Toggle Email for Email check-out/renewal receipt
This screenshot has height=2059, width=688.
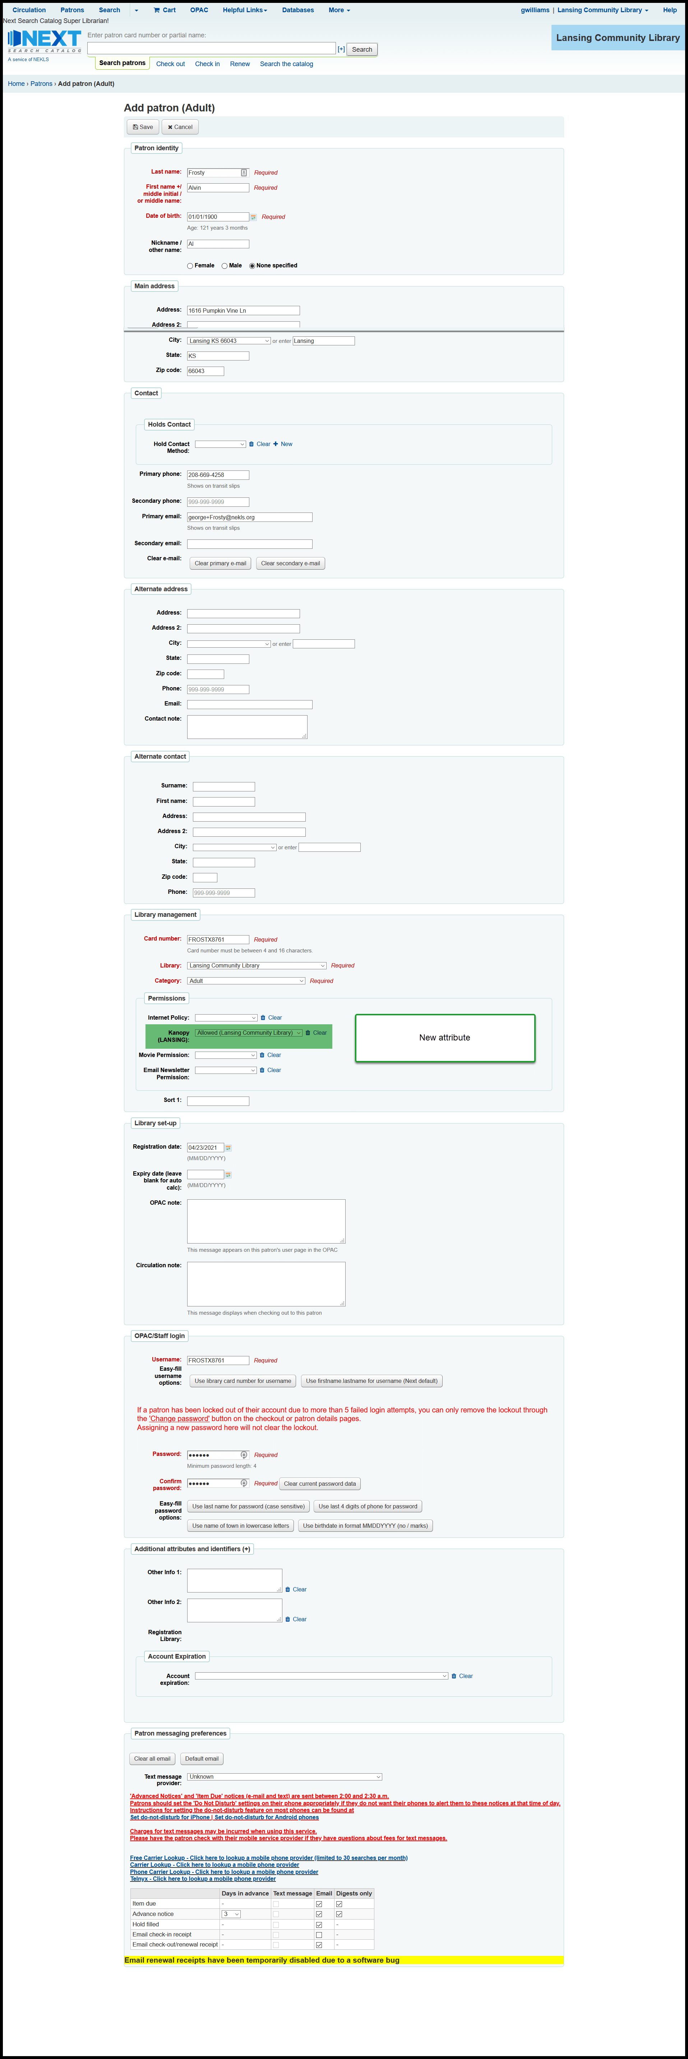[319, 1945]
